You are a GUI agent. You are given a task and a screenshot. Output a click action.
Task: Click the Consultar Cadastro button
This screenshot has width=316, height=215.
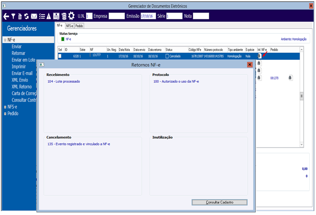[219, 202]
